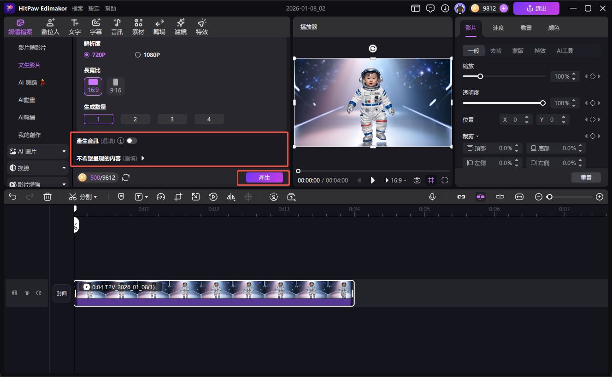Enter fullscreen preview in player
612x377 pixels.
pos(445,180)
